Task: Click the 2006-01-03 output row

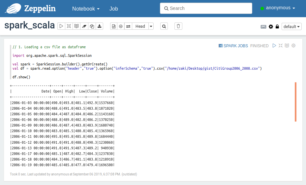Action: [62, 103]
